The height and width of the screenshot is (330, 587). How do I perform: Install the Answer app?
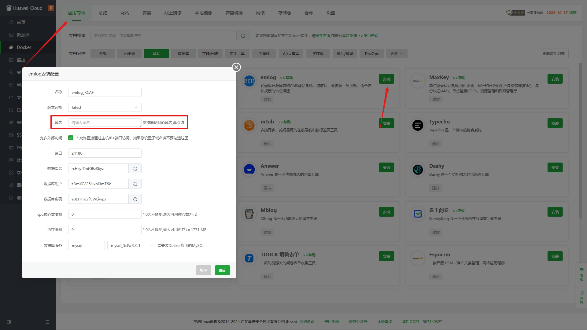[x=386, y=168]
